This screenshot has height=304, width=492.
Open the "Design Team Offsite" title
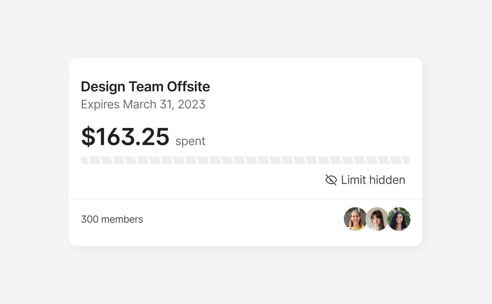pyautogui.click(x=145, y=87)
